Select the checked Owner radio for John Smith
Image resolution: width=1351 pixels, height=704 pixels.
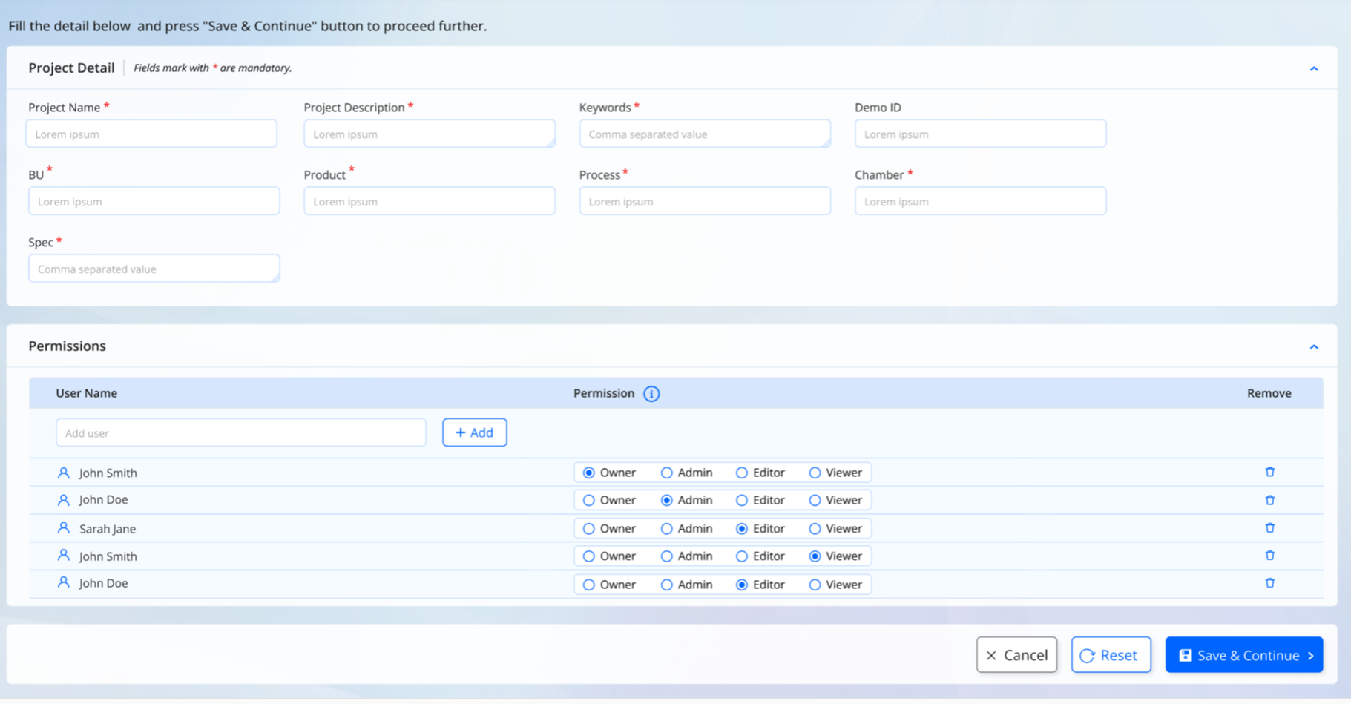click(x=589, y=473)
